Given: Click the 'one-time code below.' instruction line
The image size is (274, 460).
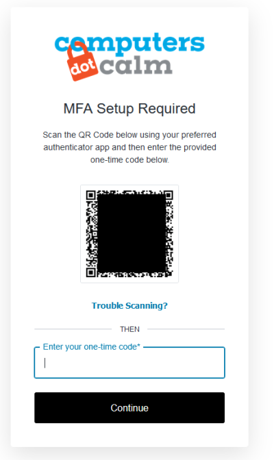Looking at the screenshot, I should (x=129, y=160).
